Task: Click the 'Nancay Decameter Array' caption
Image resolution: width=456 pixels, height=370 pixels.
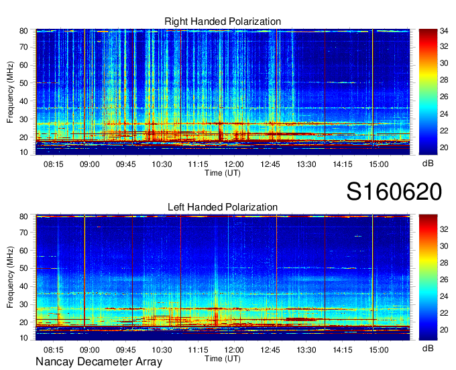Action: point(99,362)
